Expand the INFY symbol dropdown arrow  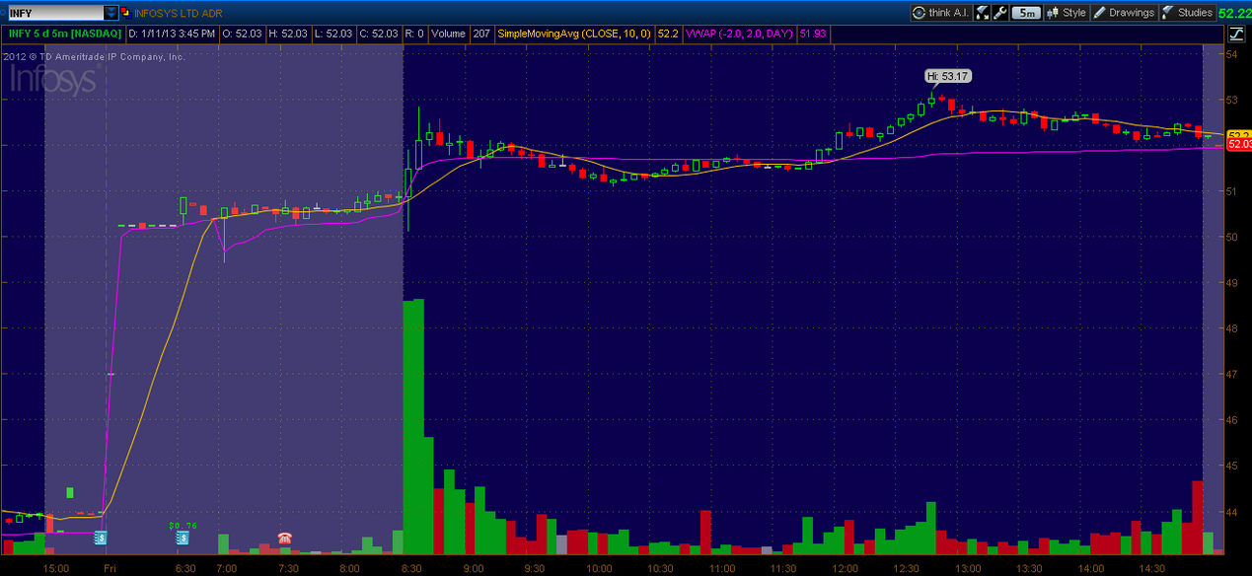110,13
